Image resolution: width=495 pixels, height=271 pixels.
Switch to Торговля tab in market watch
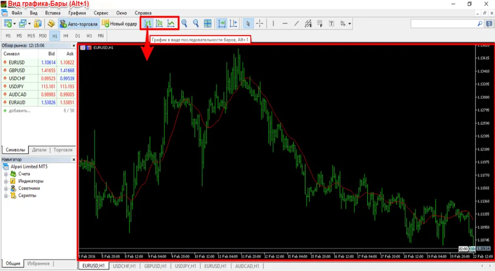(63, 150)
